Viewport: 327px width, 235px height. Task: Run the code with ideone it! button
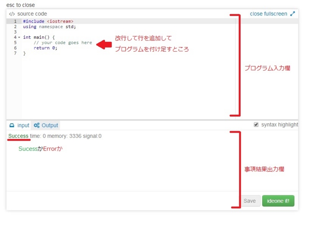[278, 201]
